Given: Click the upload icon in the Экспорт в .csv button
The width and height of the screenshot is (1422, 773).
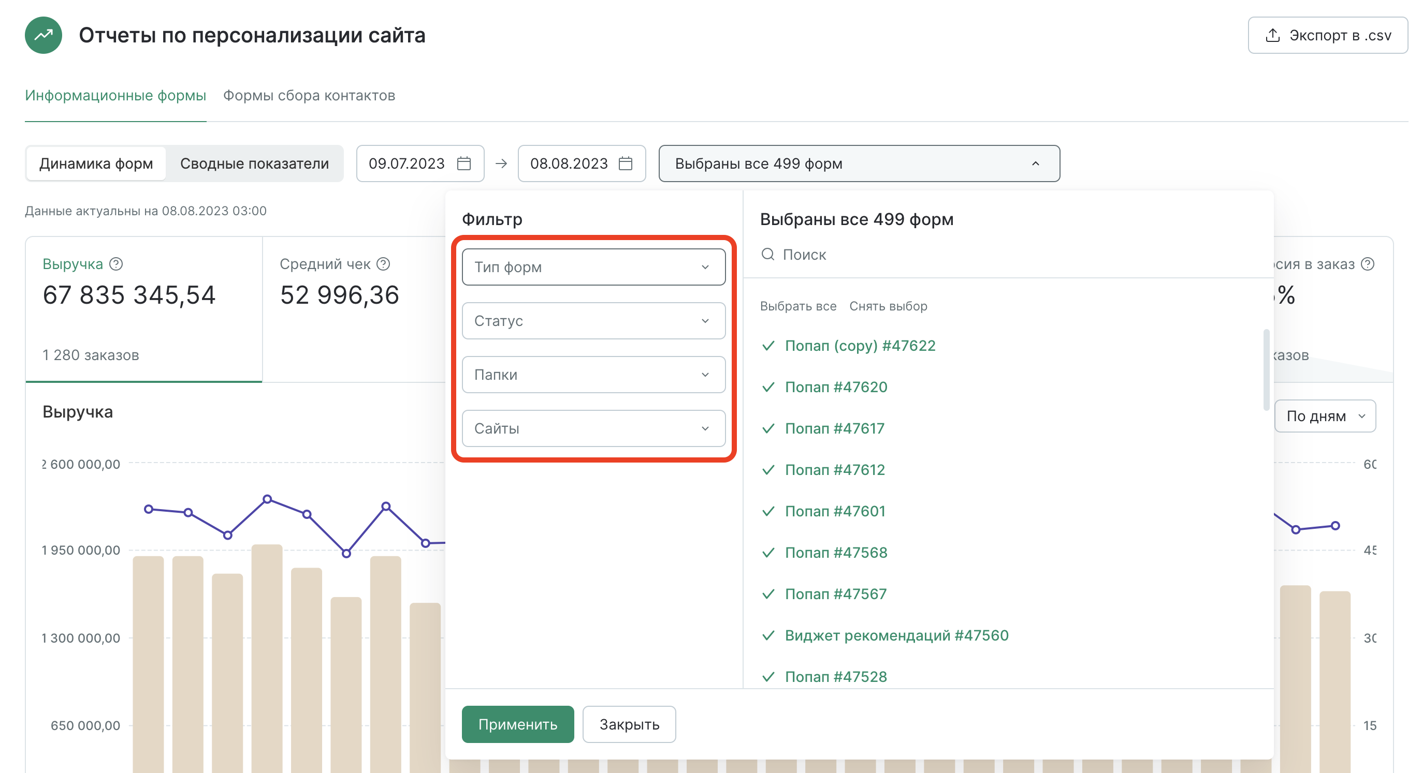Looking at the screenshot, I should pyautogui.click(x=1273, y=35).
